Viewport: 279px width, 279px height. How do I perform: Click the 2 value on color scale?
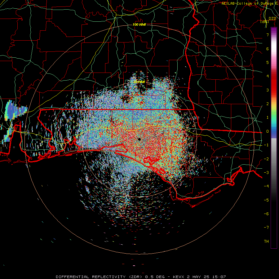(x=268, y=104)
